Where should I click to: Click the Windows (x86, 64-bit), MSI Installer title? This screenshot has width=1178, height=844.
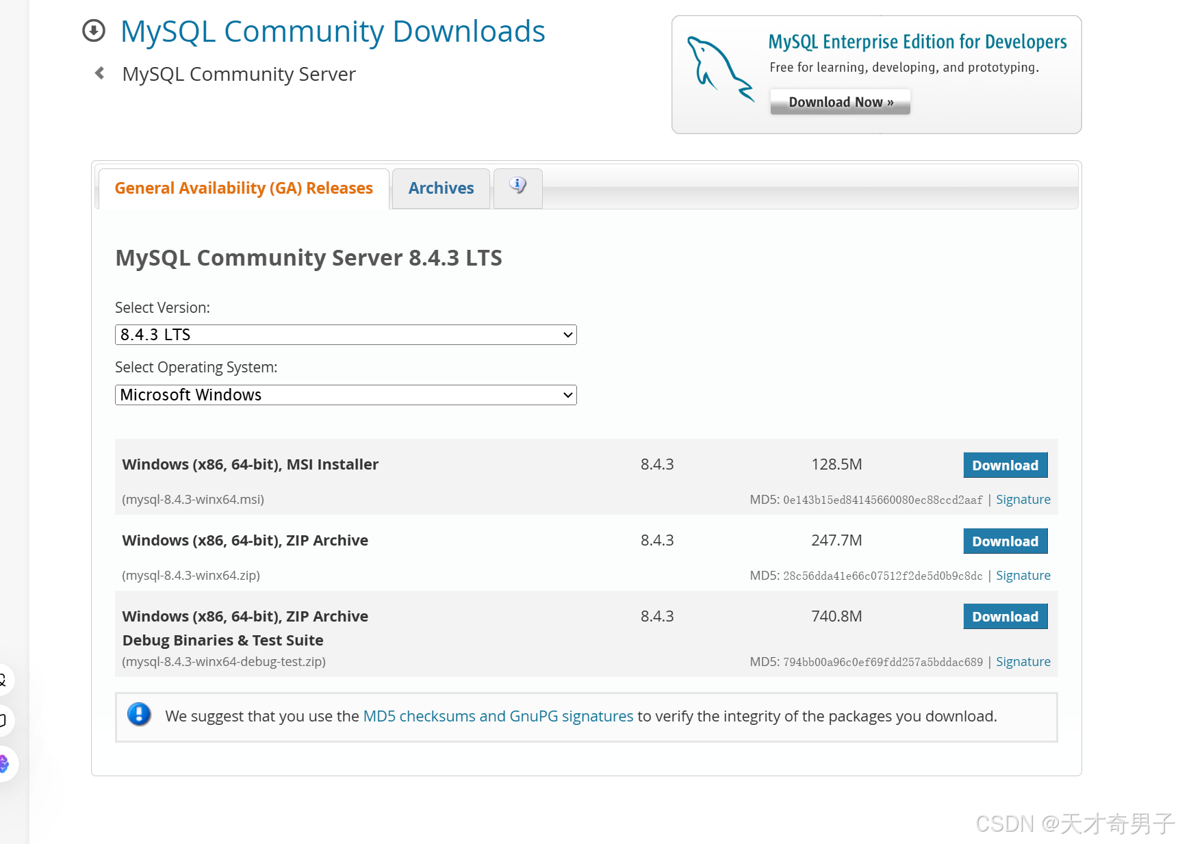point(251,465)
